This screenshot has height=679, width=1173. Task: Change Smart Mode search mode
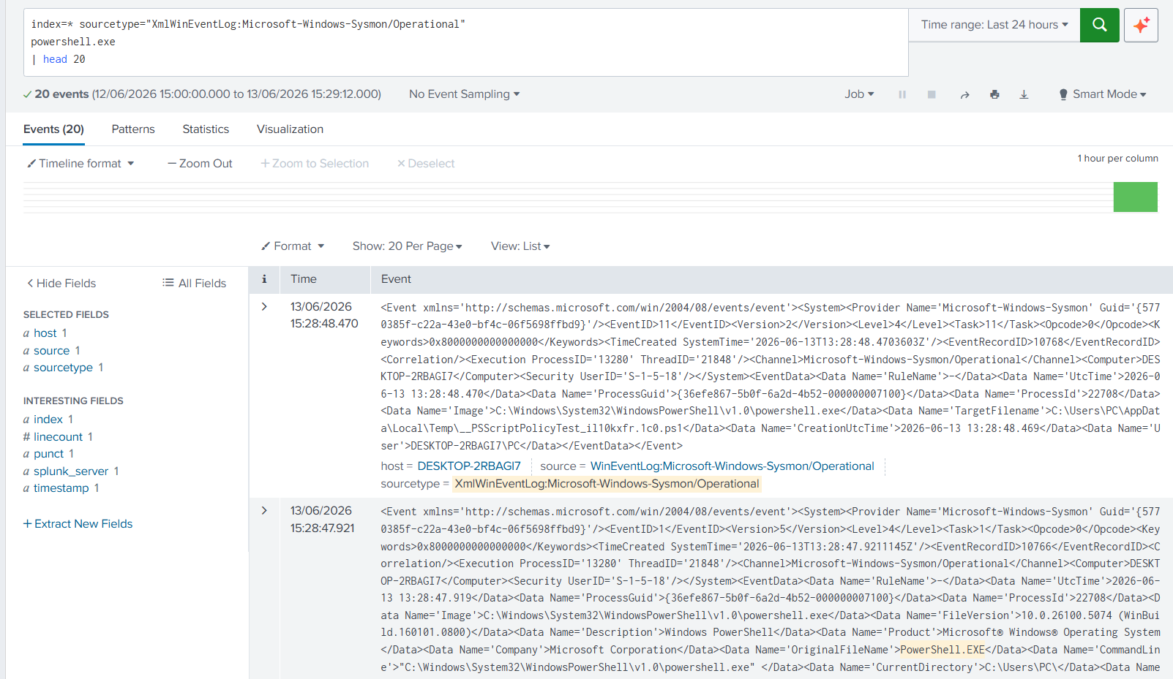(1103, 94)
